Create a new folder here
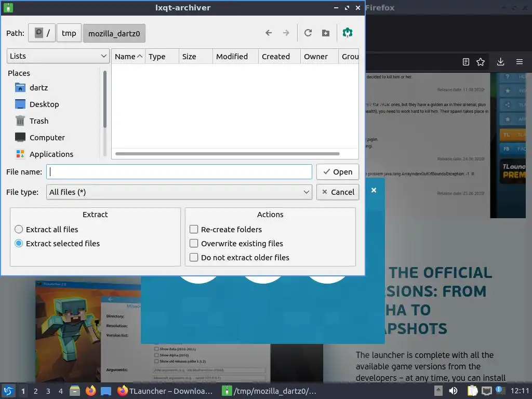Viewport: 532px width, 399px height. (x=325, y=33)
